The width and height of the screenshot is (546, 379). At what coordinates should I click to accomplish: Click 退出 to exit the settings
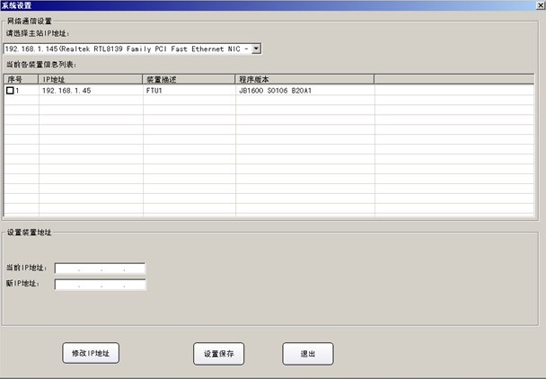click(x=307, y=354)
